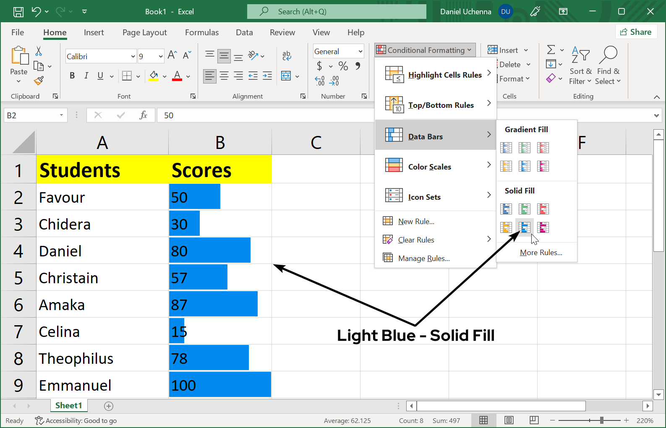Switch to Normal view in status bar

(x=483, y=420)
